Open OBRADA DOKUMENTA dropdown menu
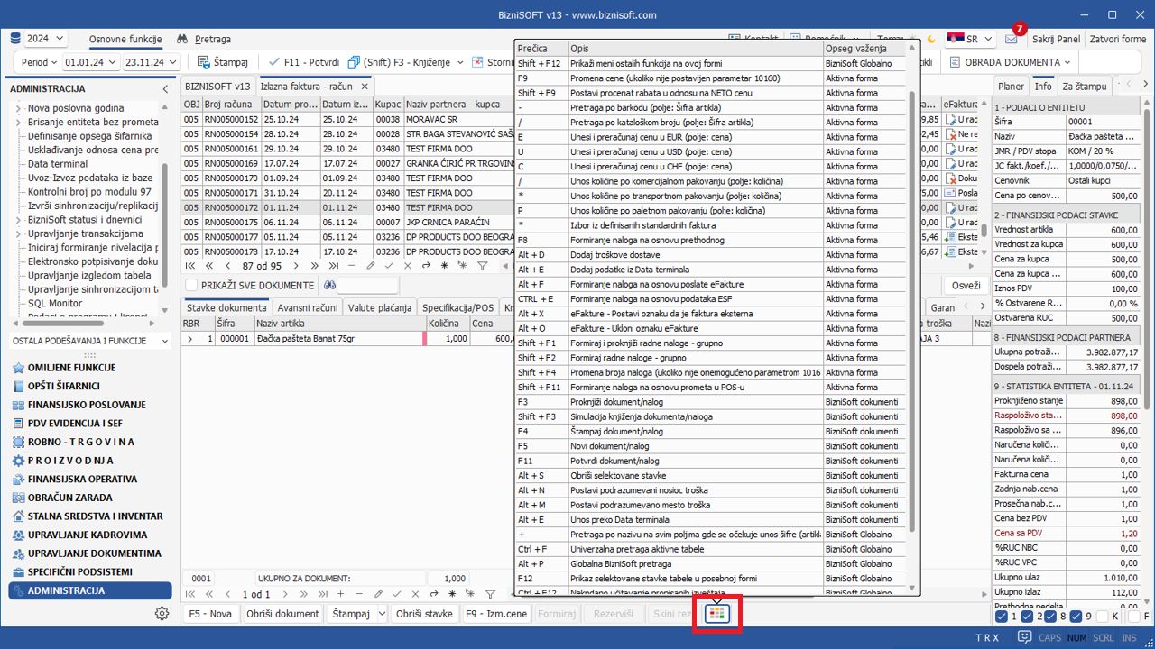 tap(1011, 62)
